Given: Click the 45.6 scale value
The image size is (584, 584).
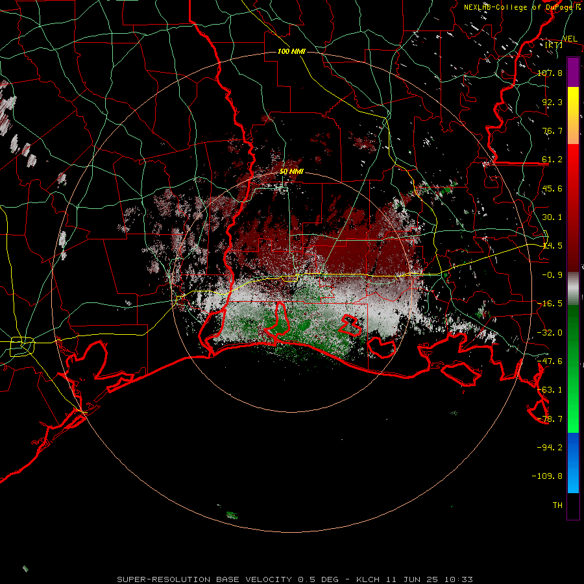Looking at the screenshot, I should (x=552, y=188).
